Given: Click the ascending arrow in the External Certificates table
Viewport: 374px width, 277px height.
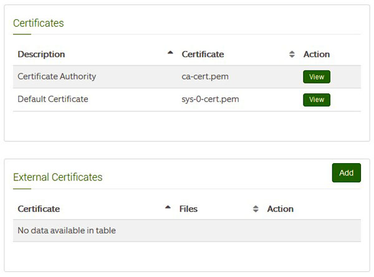Looking at the screenshot, I should pos(168,207).
